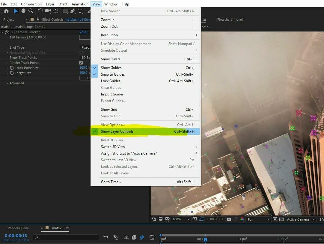Close the Effect Controls panel tab
Image resolution: width=324 pixels, height=244 pixels.
pos(27,20)
